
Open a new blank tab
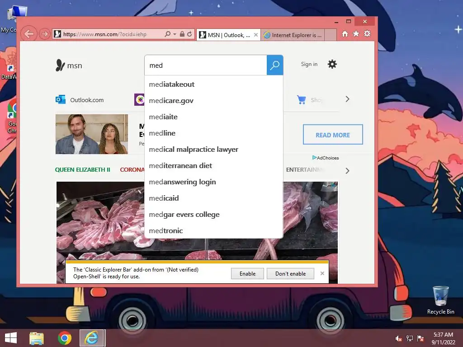coord(331,35)
